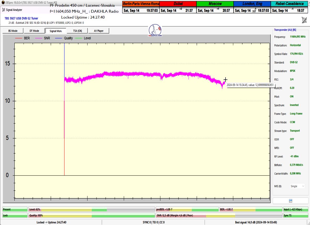The height and width of the screenshot is (225, 310).
Task: Switch to DT Mode tab
Action: coord(34,31)
